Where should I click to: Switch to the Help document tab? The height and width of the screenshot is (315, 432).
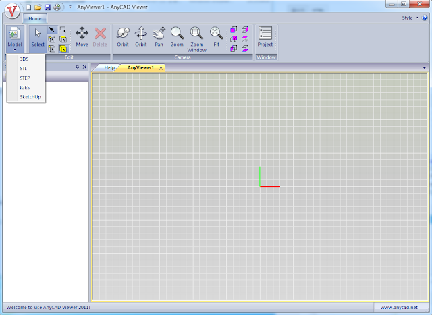109,67
